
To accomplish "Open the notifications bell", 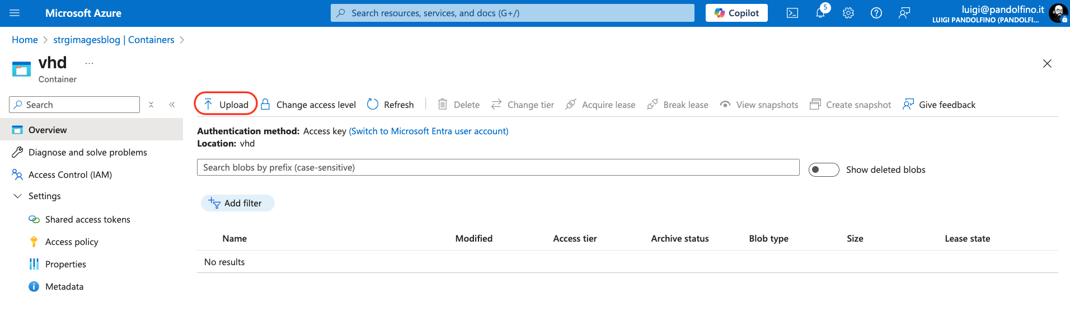I will 820,13.
